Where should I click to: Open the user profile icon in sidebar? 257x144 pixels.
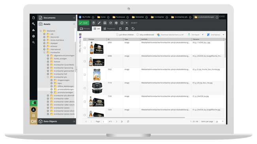click(x=34, y=110)
